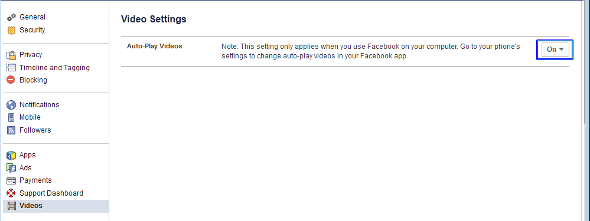Screen dimensions: 590x221
Task: Click the Blocking red circle icon
Action: pos(11,80)
